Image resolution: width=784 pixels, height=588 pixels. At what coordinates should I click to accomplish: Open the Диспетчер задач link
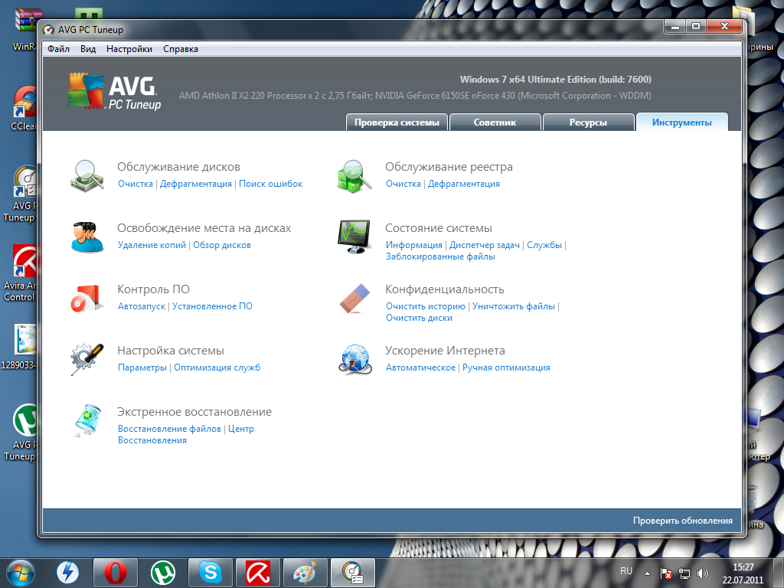[x=485, y=245]
